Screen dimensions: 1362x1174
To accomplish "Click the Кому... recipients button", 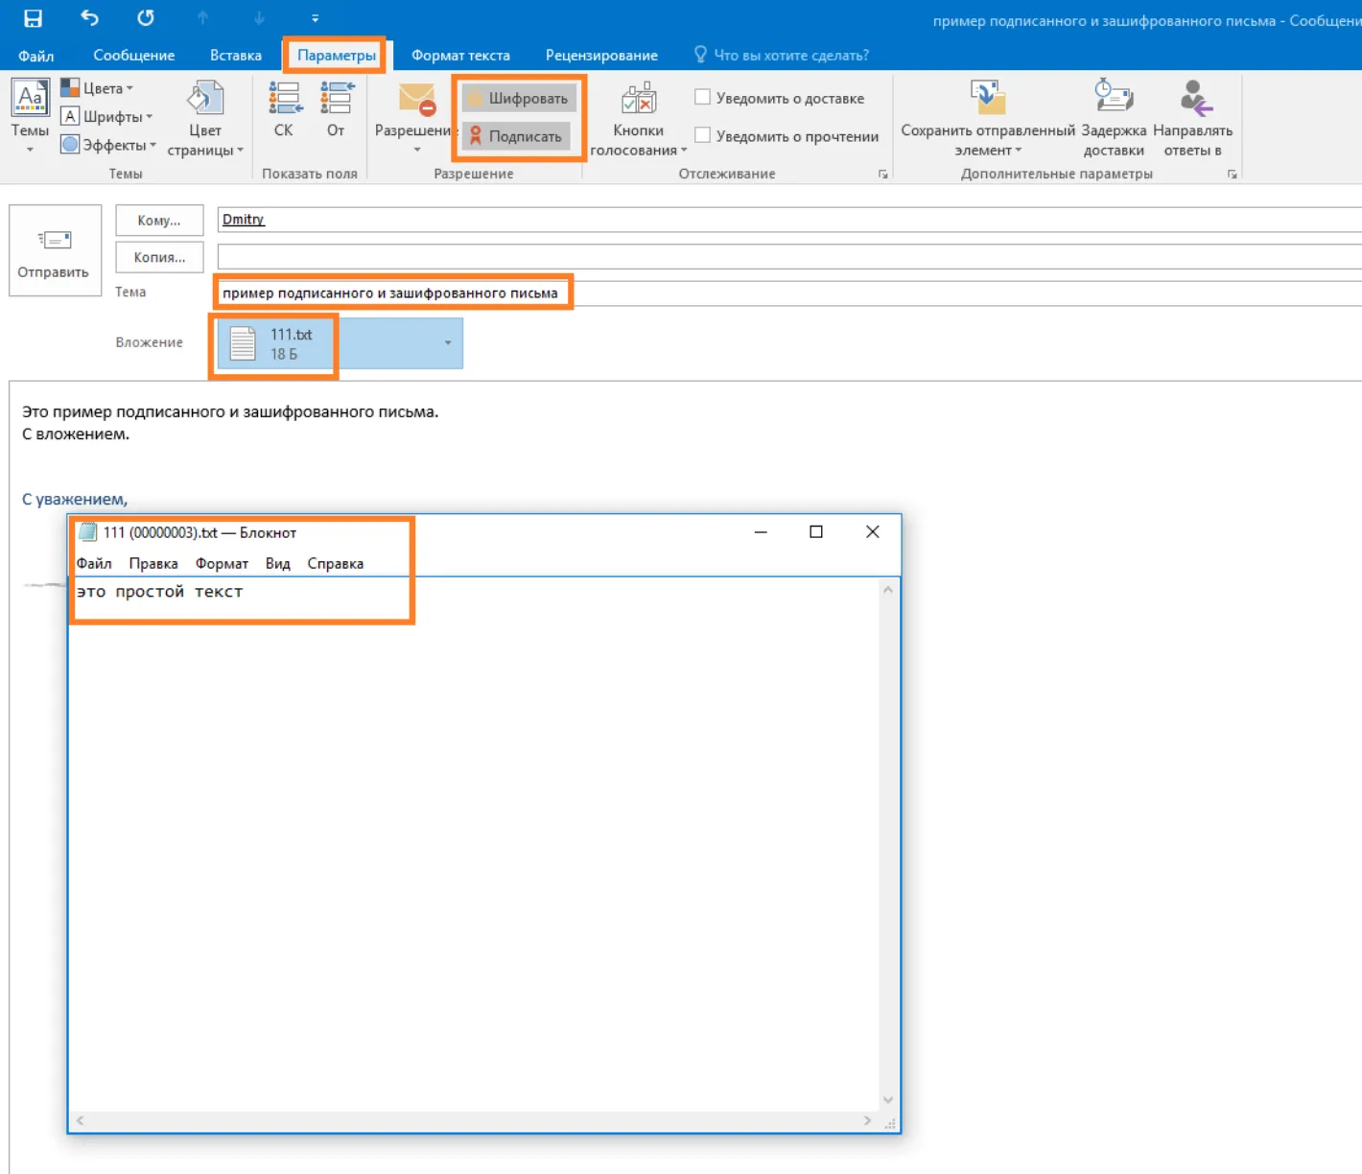I will coord(159,221).
